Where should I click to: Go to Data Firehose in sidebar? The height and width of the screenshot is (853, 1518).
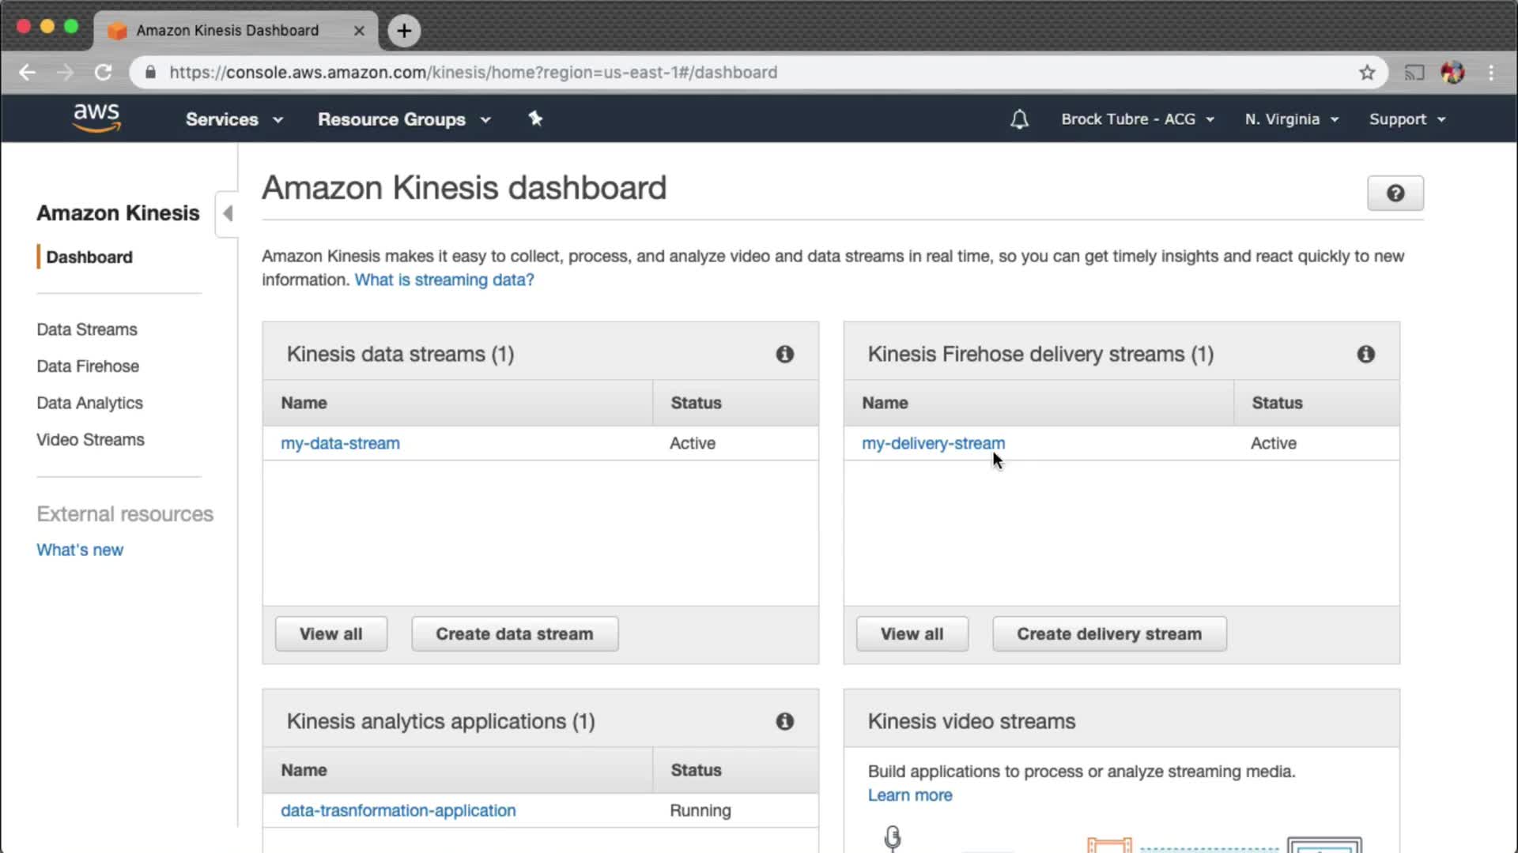click(88, 366)
